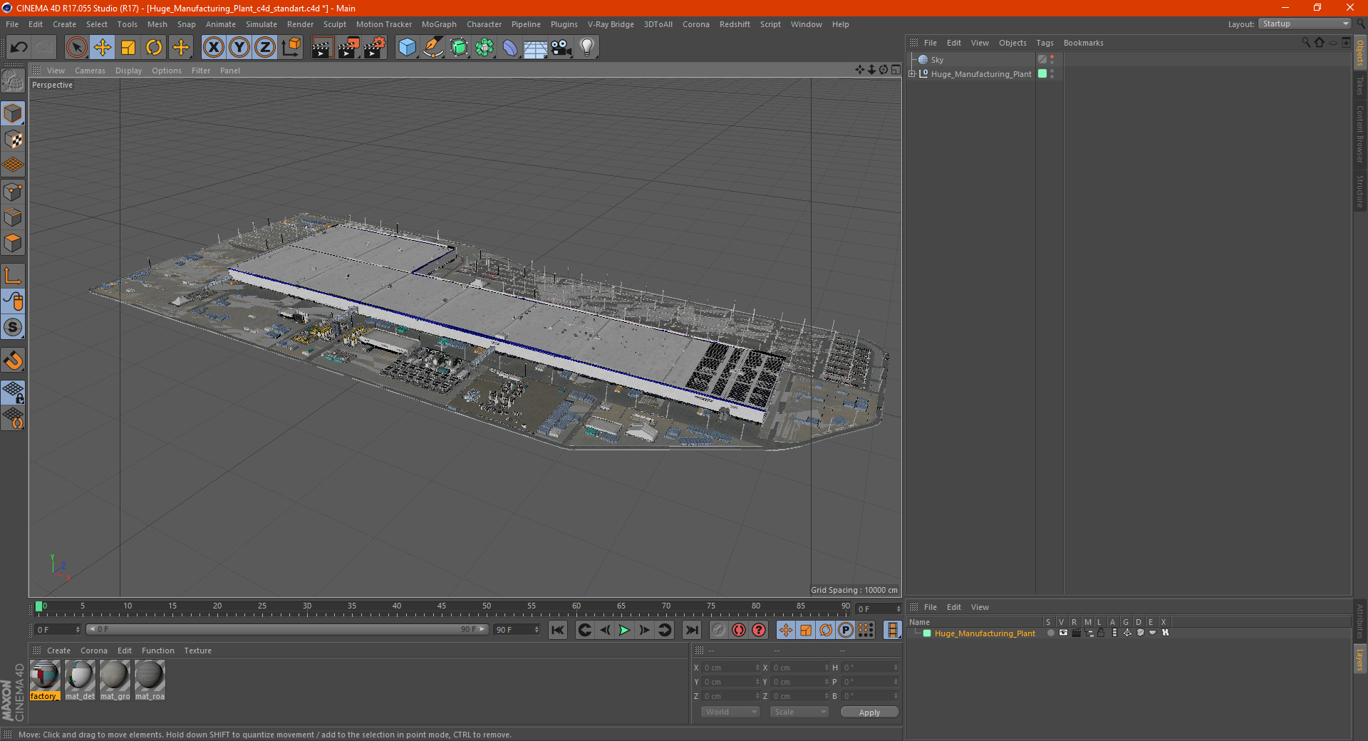The height and width of the screenshot is (741, 1368).
Task: Open the MoGraph menu
Action: [x=439, y=24]
